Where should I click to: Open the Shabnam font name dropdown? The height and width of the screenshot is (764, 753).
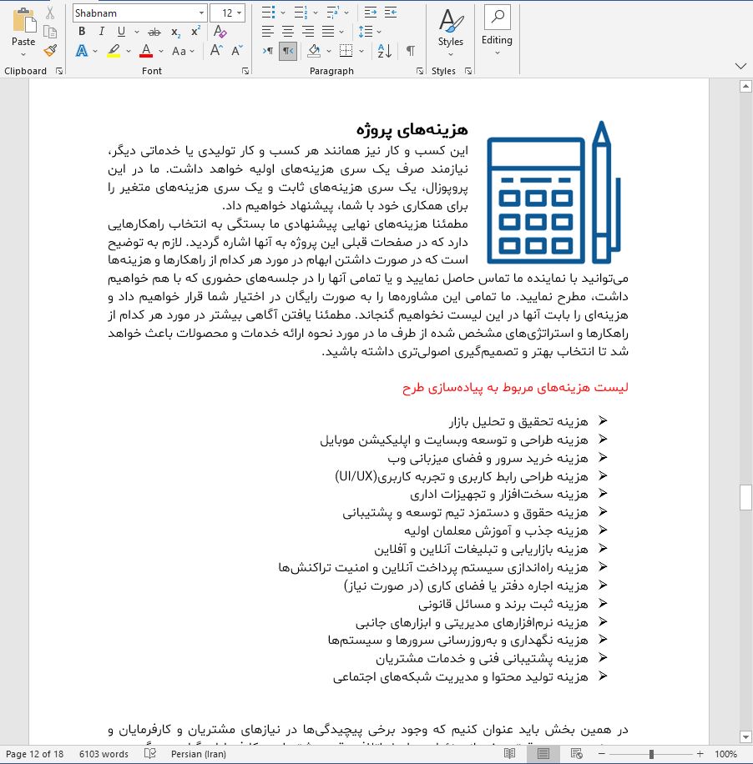click(x=201, y=13)
